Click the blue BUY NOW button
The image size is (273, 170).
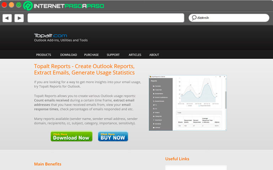[113, 137]
